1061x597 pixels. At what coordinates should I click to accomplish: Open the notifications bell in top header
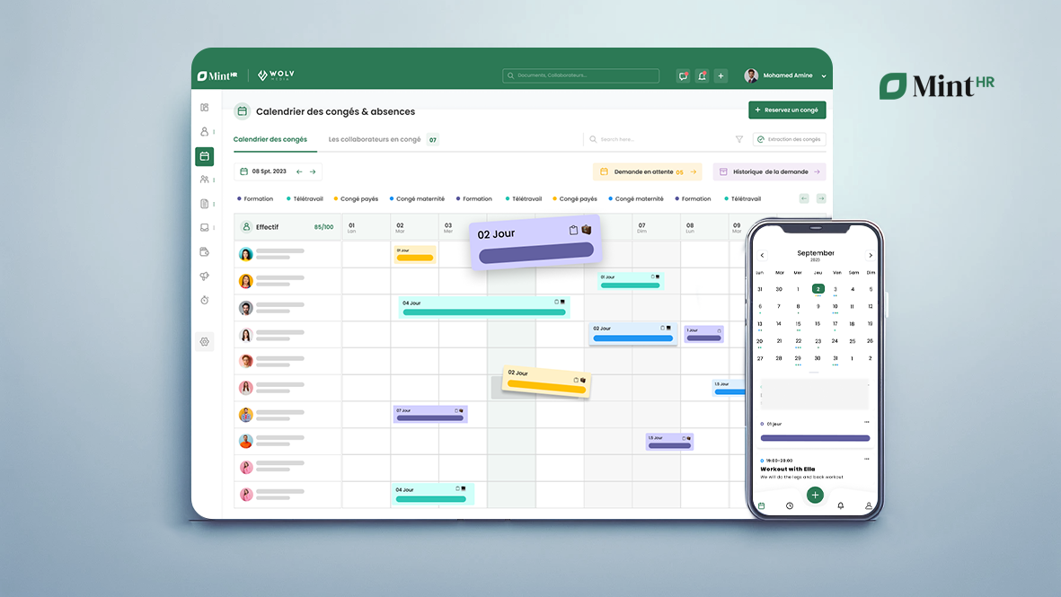point(702,76)
